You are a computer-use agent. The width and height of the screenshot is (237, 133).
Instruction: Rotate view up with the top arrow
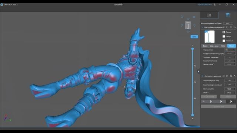click(x=188, y=19)
